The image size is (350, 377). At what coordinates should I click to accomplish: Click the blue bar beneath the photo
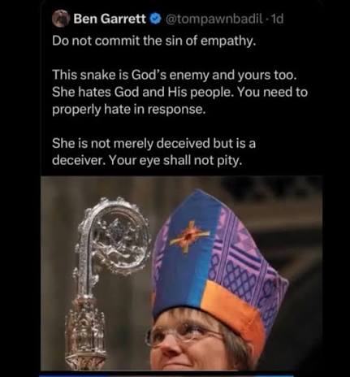[x=166, y=375]
